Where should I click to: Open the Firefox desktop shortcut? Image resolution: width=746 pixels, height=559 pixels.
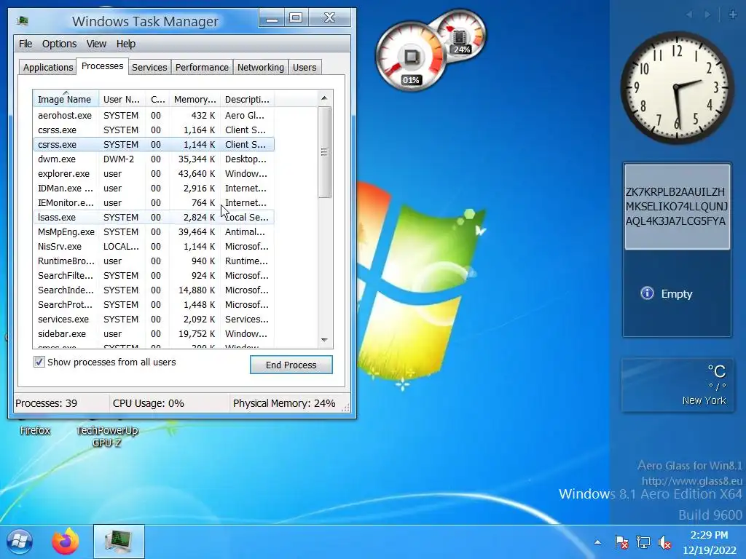pyautogui.click(x=35, y=430)
